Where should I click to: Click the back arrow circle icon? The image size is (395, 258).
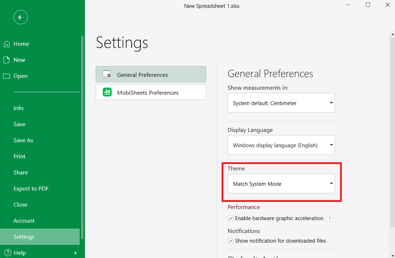pos(21,17)
